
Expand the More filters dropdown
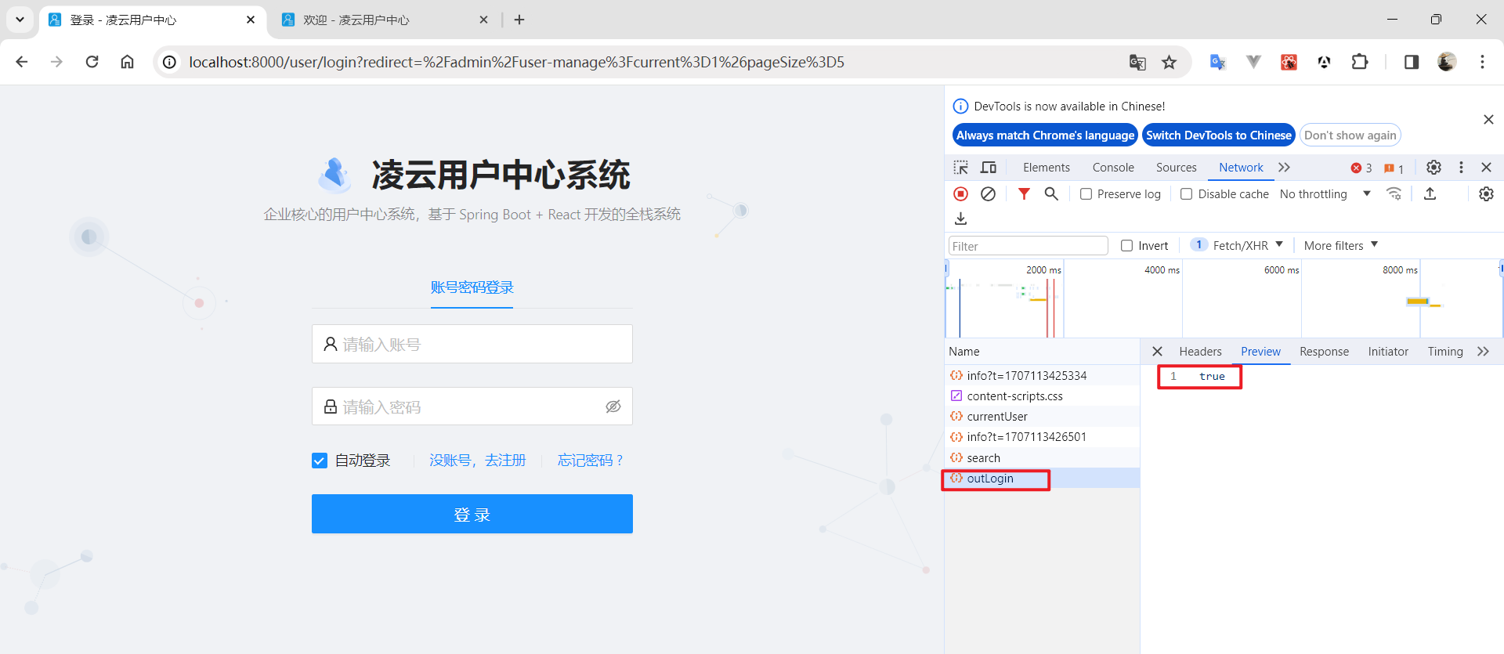[x=1340, y=246]
